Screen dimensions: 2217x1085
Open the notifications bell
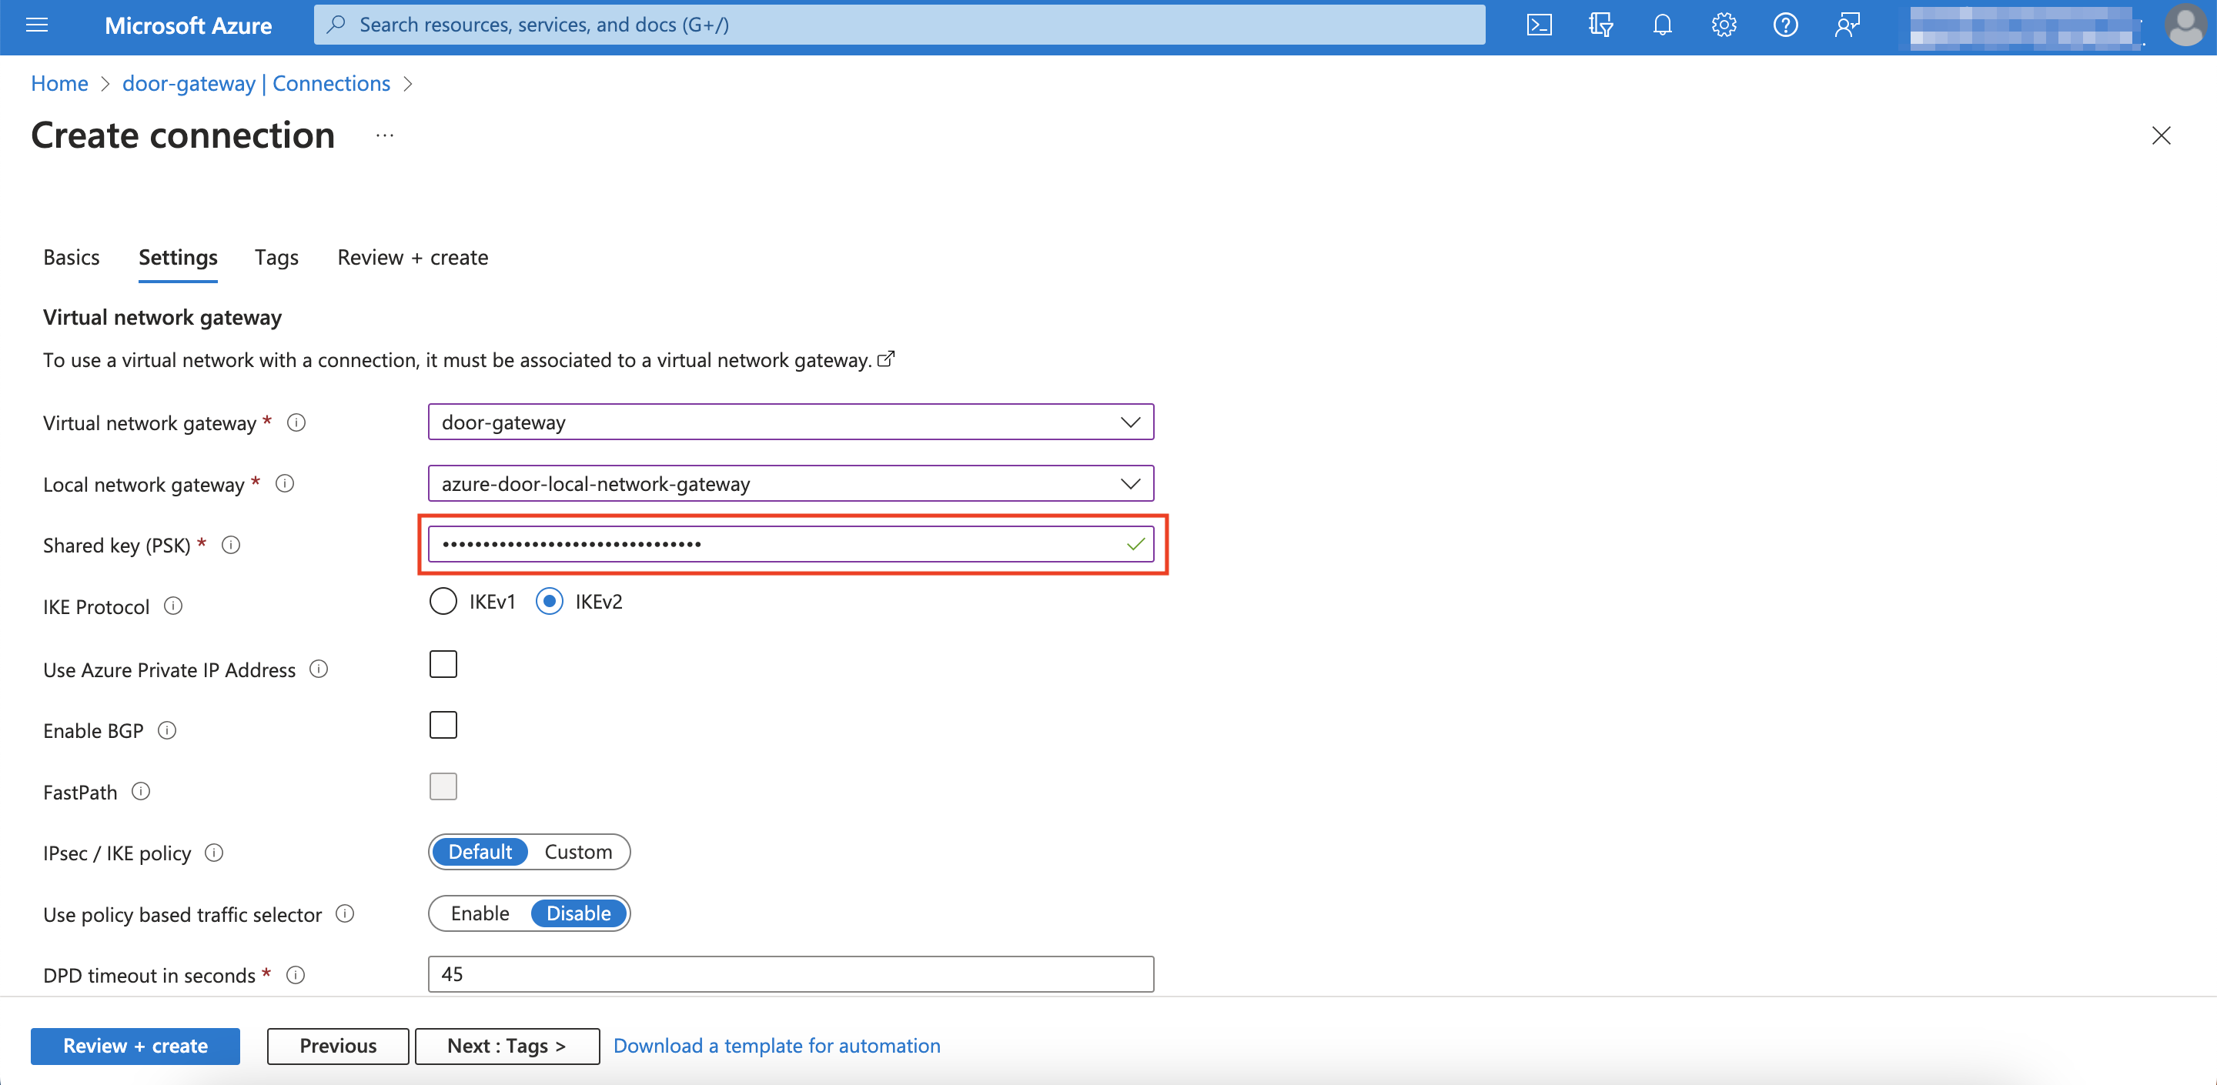(1662, 25)
